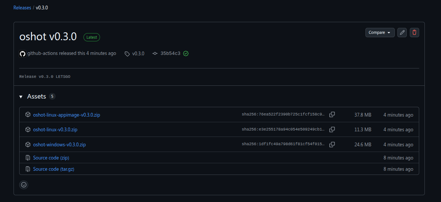Copy sha256 of oshot-linux-appimage asset

coord(332,115)
